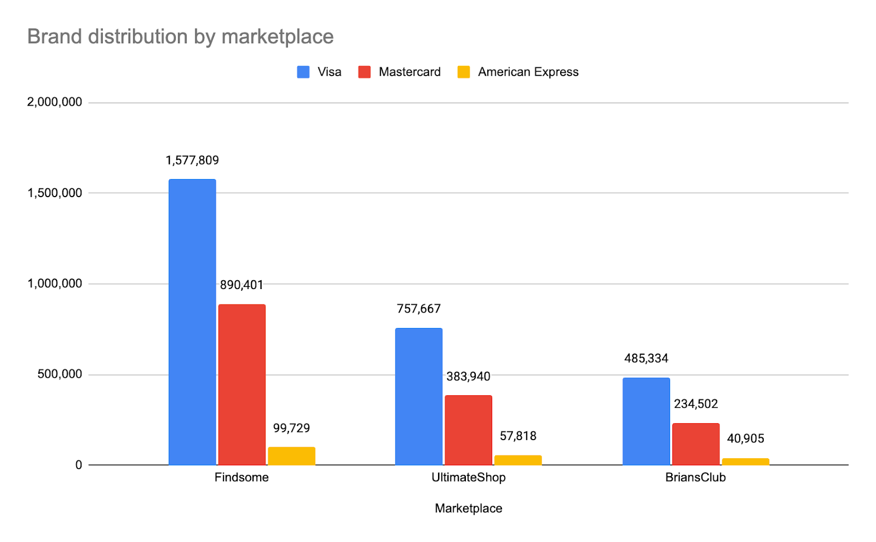Screen dimensions: 876x542
Task: Click the 1,577,809 data label
Action: click(x=192, y=160)
